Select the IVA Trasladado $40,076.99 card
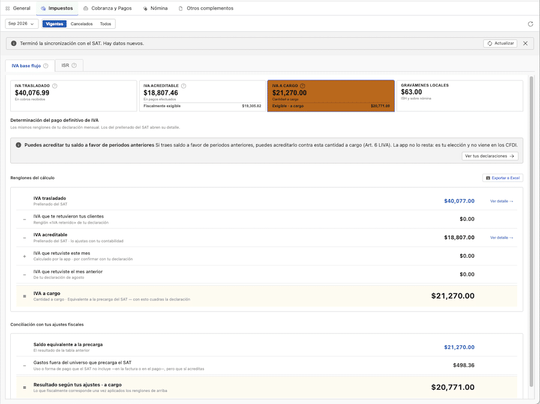 [x=73, y=96]
